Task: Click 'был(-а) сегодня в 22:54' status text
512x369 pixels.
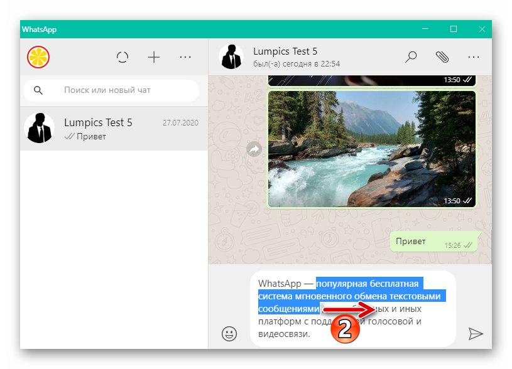Action: [x=297, y=64]
